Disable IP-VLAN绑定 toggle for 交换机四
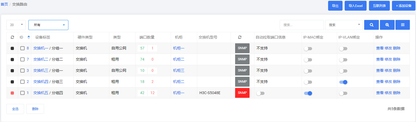The image size is (416, 122). coord(343,82)
